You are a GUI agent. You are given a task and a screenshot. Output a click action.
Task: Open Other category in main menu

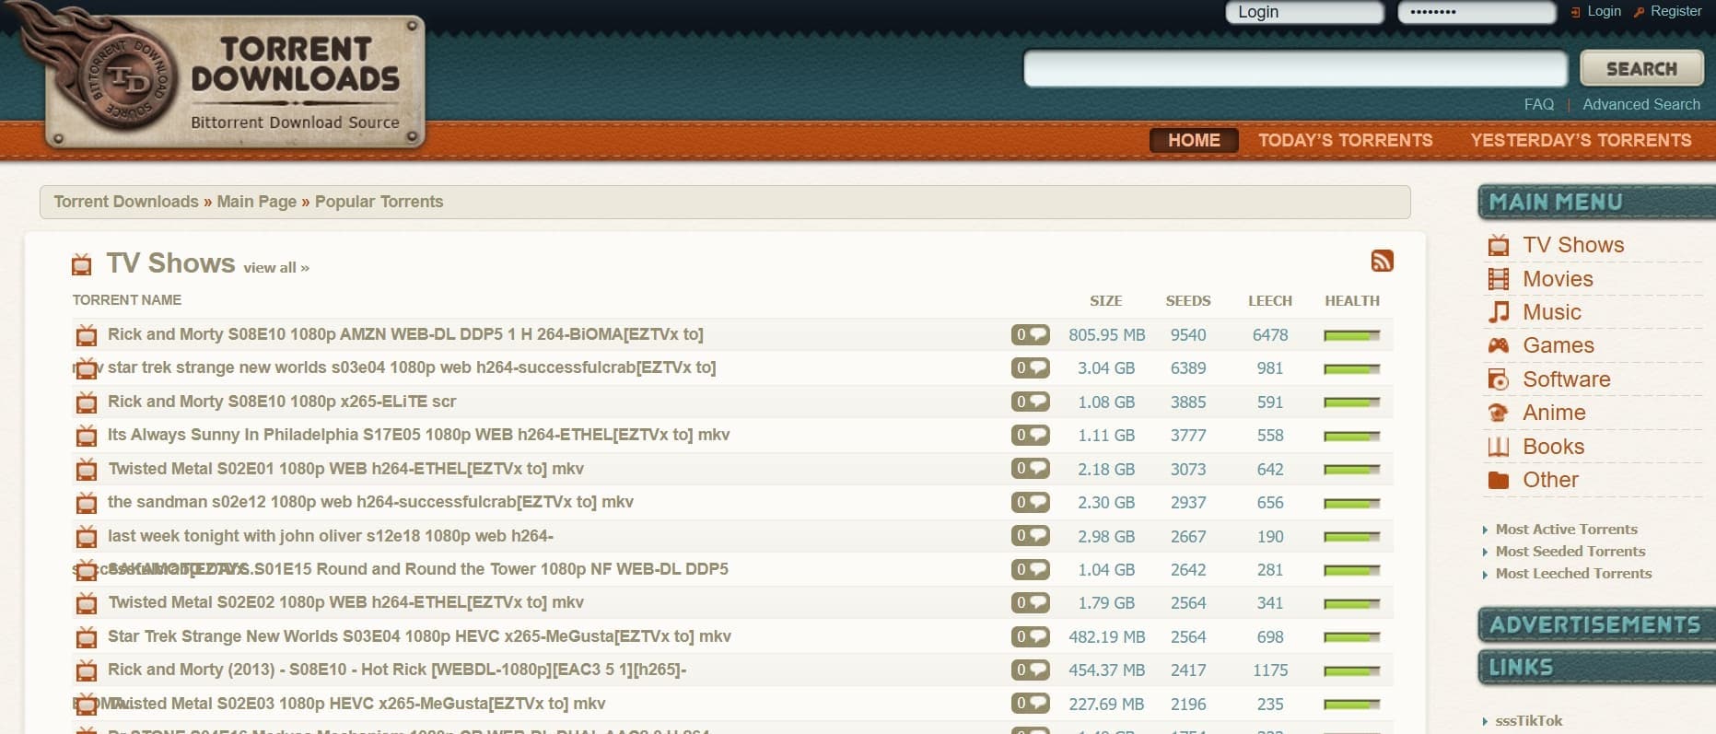click(1550, 480)
